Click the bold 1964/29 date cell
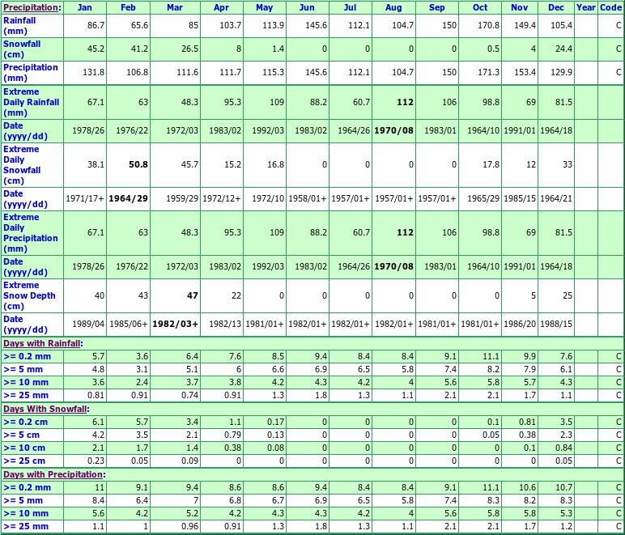 point(130,198)
